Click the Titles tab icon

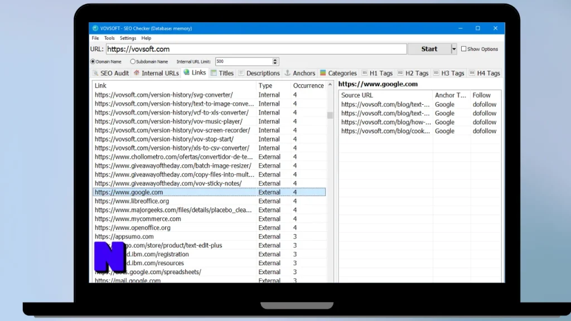[x=214, y=73]
